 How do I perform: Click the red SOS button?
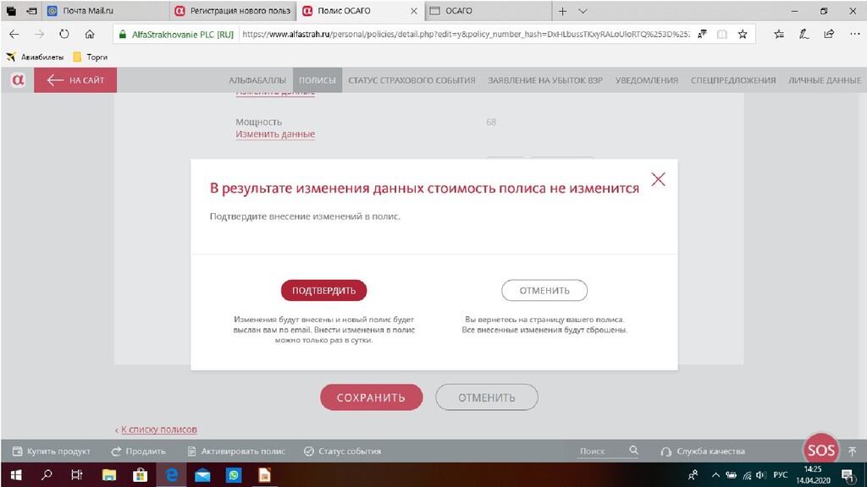pos(820,450)
